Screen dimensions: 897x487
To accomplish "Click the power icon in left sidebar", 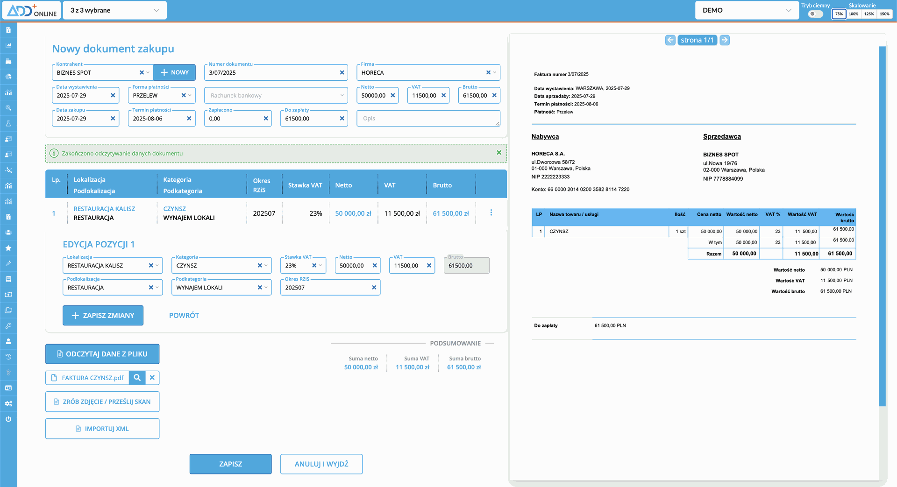I will 8,419.
